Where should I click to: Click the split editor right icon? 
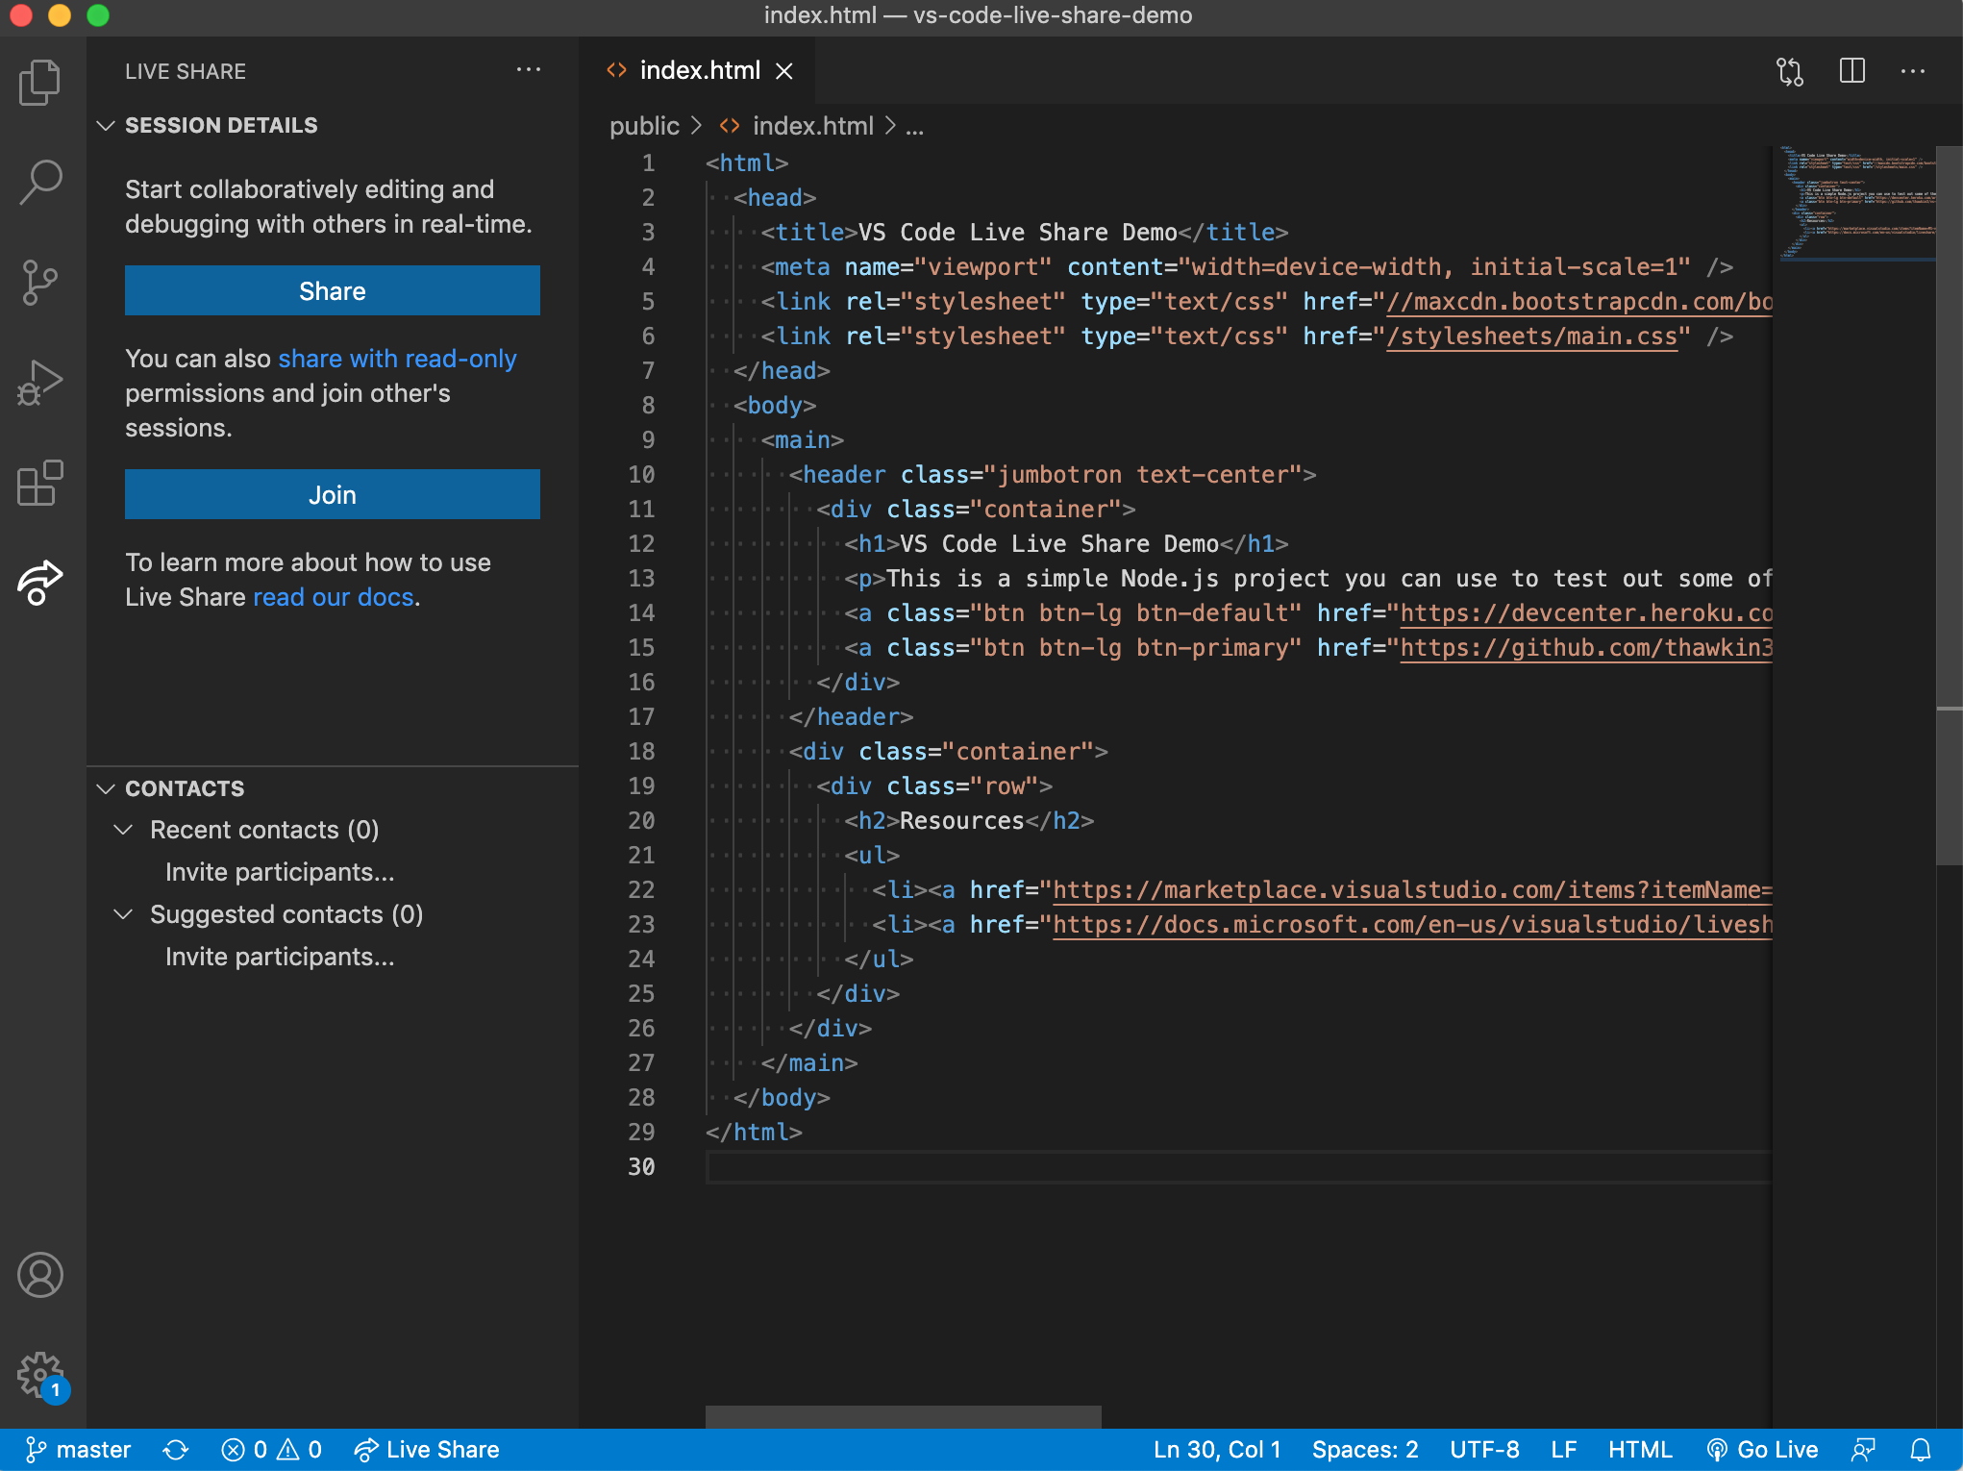pyautogui.click(x=1851, y=71)
